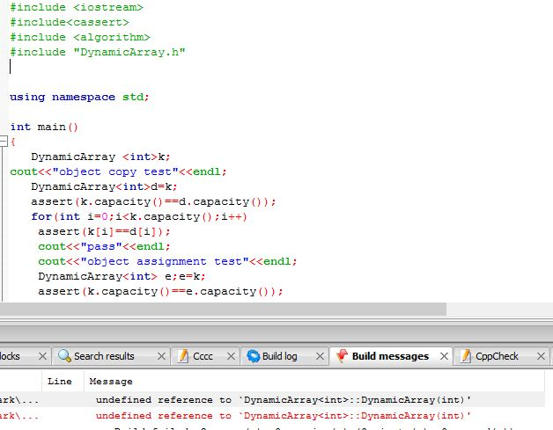Image resolution: width=553 pixels, height=430 pixels.
Task: Select the first undefined reference error row
Action: 272,400
